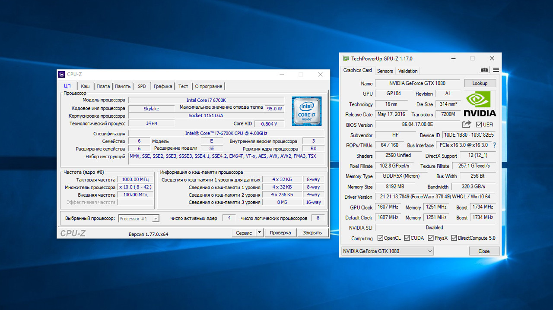Open the Память tab
The width and height of the screenshot is (553, 310).
pyautogui.click(x=123, y=86)
